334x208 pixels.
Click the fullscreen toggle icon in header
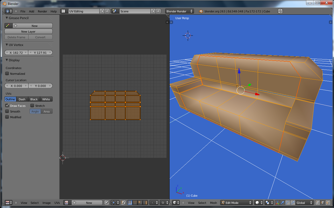coord(280,11)
